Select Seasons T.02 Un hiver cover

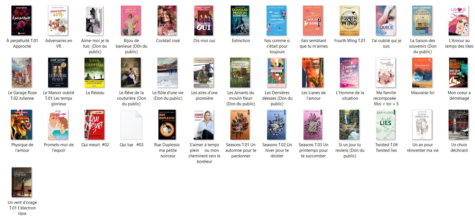point(277,125)
